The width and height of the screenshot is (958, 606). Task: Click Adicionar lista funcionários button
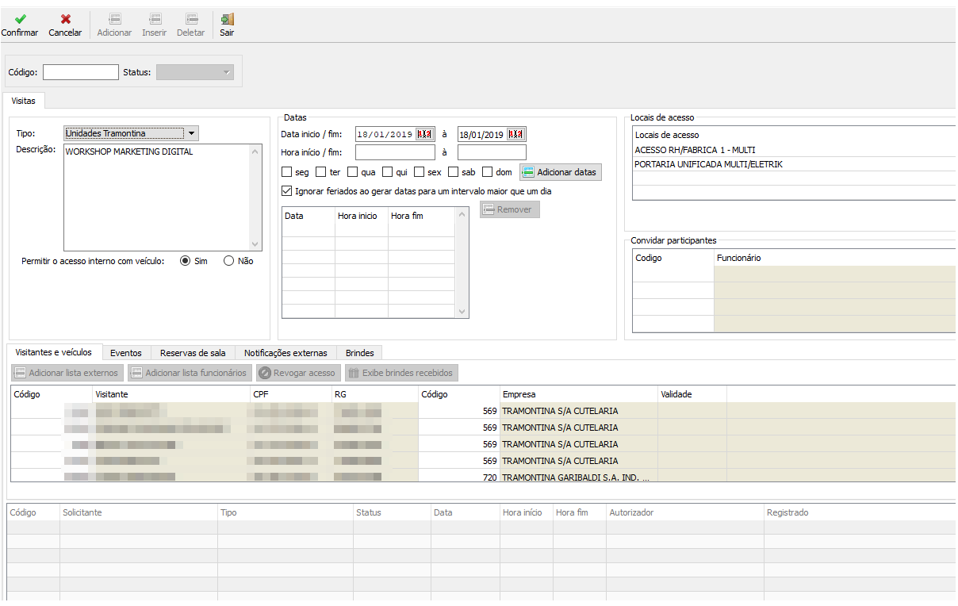coord(189,373)
